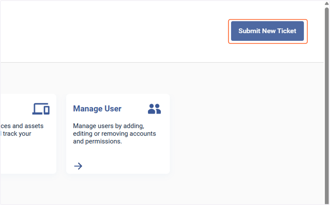The height and width of the screenshot is (205, 330).
Task: Click the arrow in Manage User card
Action: [x=78, y=166]
